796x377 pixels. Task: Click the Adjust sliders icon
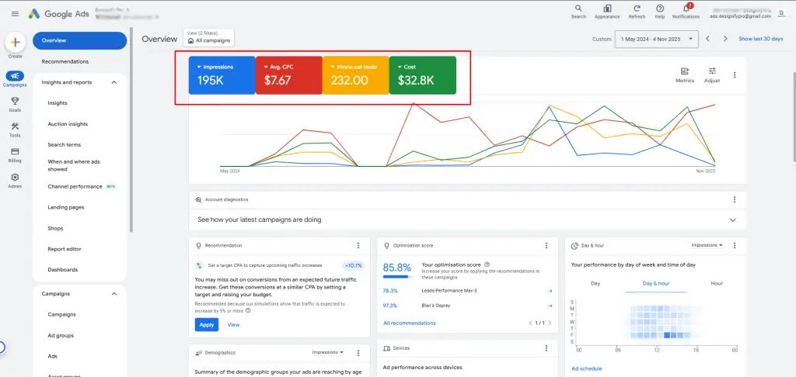point(712,71)
